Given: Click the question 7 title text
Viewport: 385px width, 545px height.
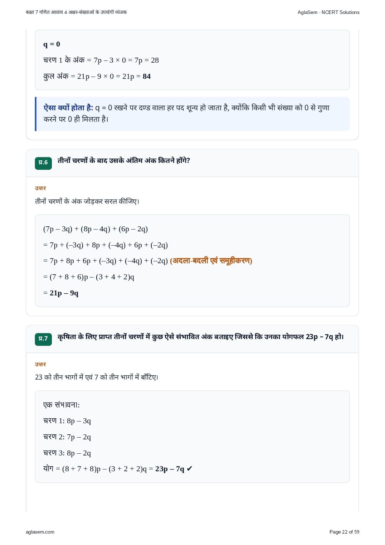Looking at the screenshot, I should pyautogui.click(x=201, y=337).
